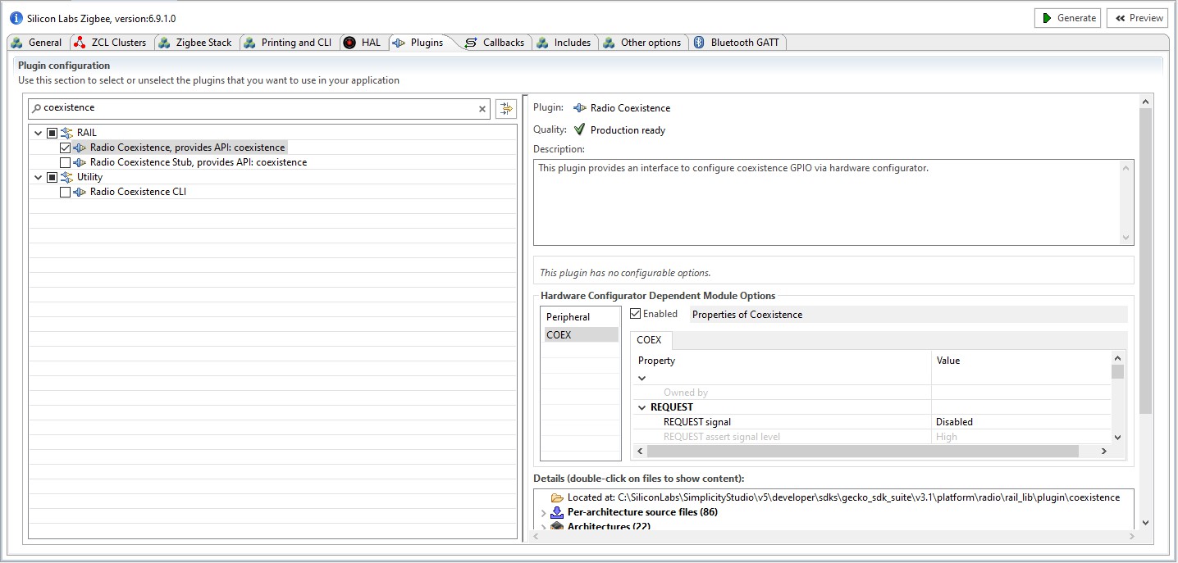Uncheck the Radio Coexistence plugin checkbox
Image resolution: width=1178 pixels, height=563 pixels.
65,148
